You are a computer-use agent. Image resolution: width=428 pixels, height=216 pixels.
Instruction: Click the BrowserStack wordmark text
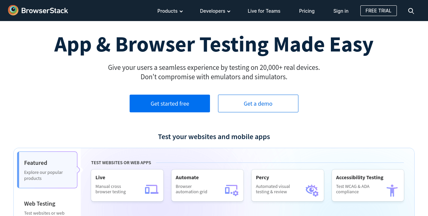[45, 11]
